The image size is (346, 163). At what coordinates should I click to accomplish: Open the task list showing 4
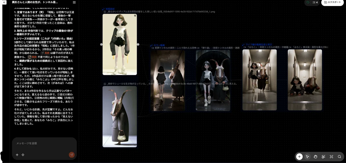[315, 2]
